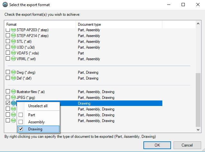
Task: Click the Illustrator files green icon
Action: 13,92
